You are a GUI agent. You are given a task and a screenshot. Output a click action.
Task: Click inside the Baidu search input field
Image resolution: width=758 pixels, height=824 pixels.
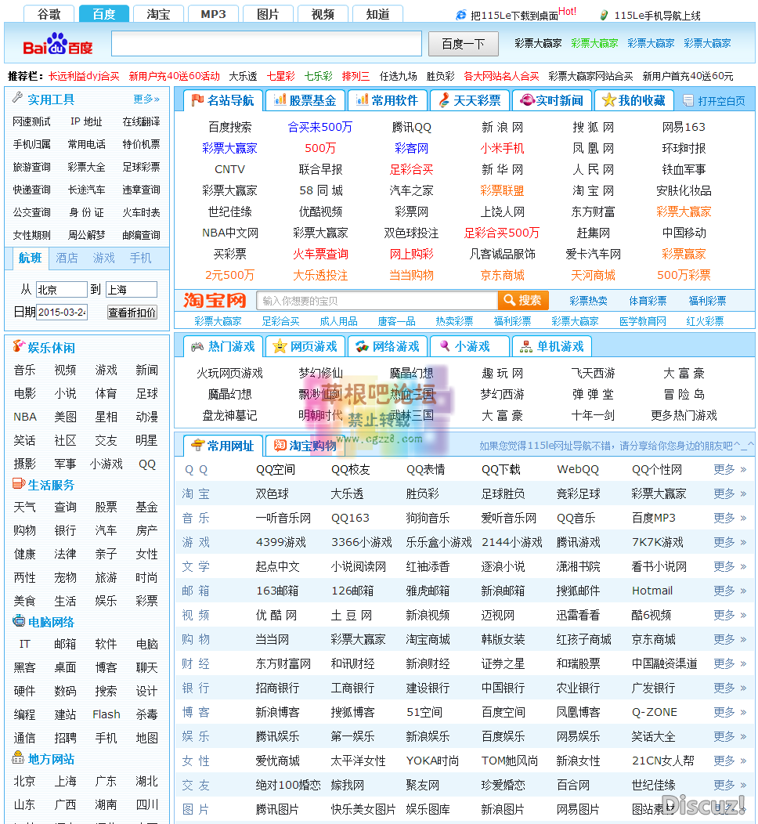pyautogui.click(x=266, y=45)
